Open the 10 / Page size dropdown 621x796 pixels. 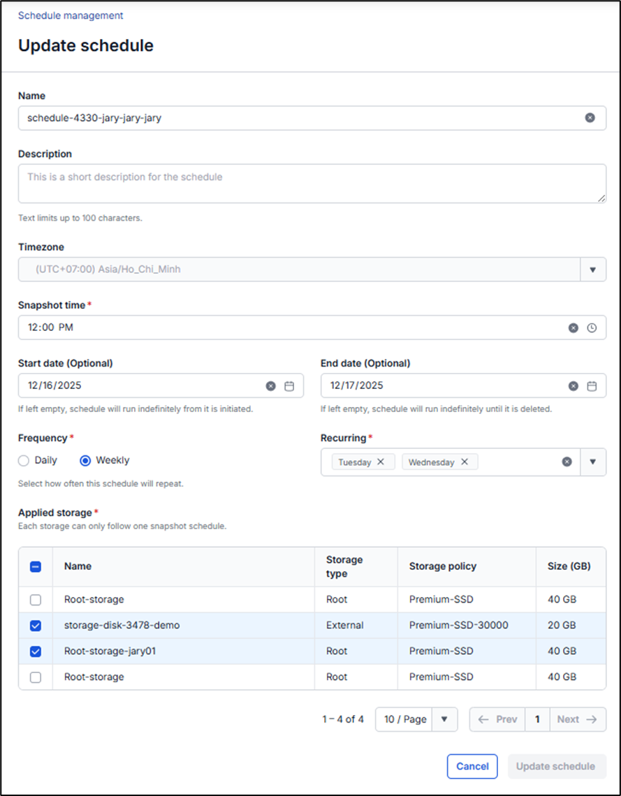point(444,719)
